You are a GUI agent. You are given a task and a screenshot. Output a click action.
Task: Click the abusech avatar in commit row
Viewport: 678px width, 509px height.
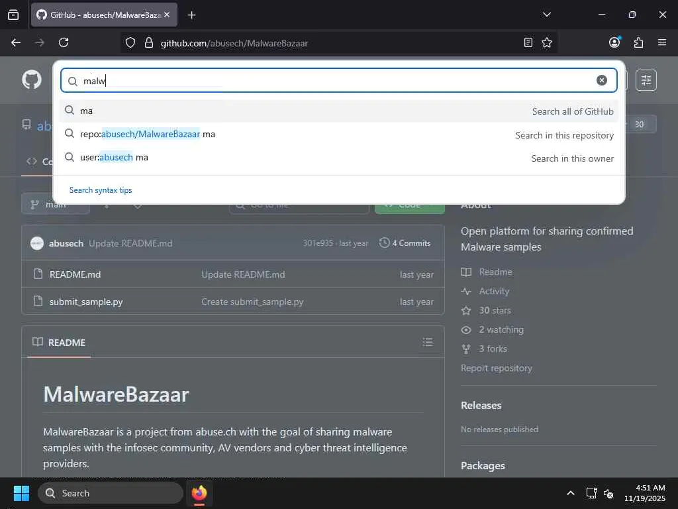coord(37,243)
